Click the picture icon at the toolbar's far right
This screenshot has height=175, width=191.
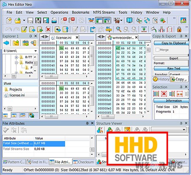point(183,20)
